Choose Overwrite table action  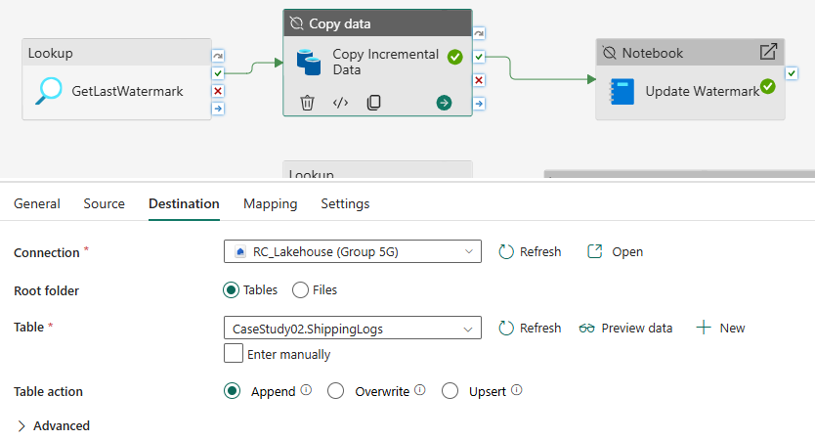click(336, 390)
